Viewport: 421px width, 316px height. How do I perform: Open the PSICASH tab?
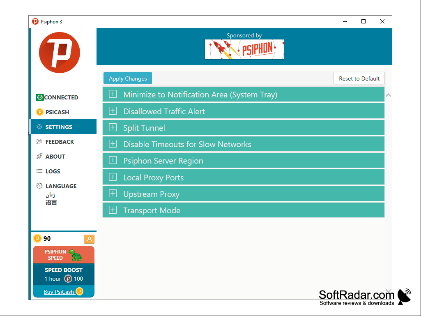pos(64,112)
